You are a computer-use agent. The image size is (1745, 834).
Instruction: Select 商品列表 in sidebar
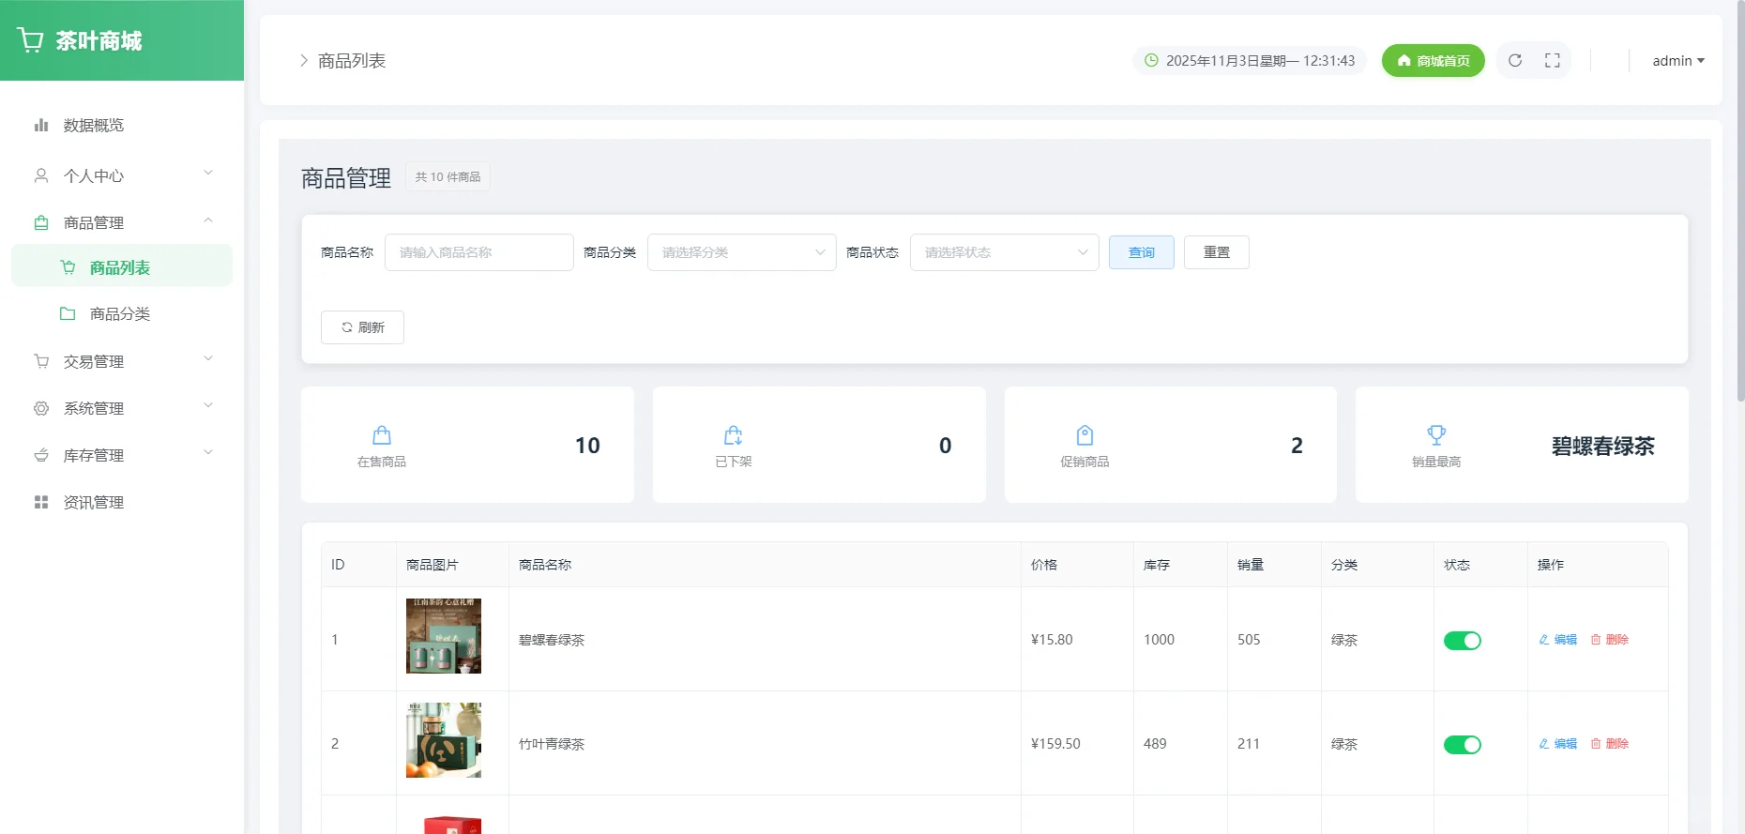(122, 267)
